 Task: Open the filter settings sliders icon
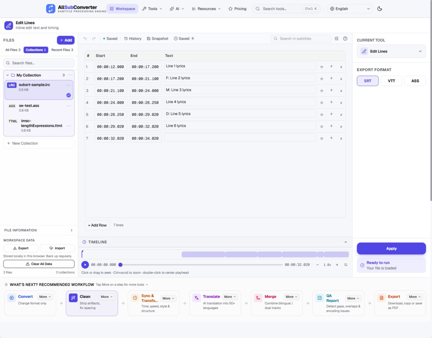click(x=337, y=38)
